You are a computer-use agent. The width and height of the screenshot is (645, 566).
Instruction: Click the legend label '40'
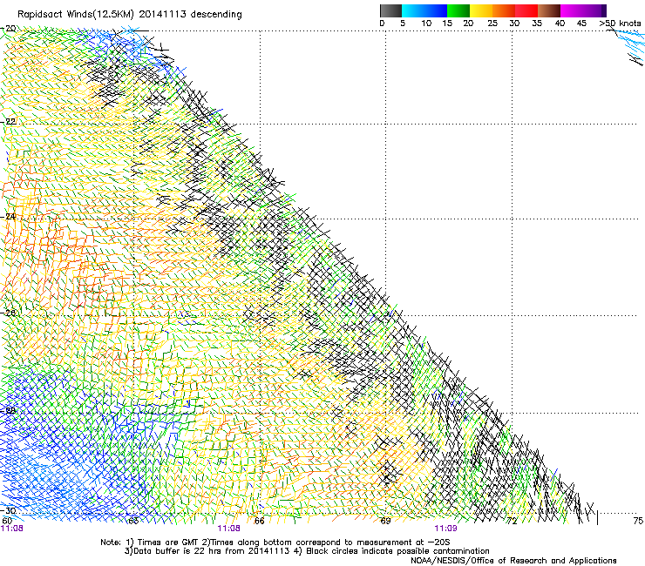560,24
